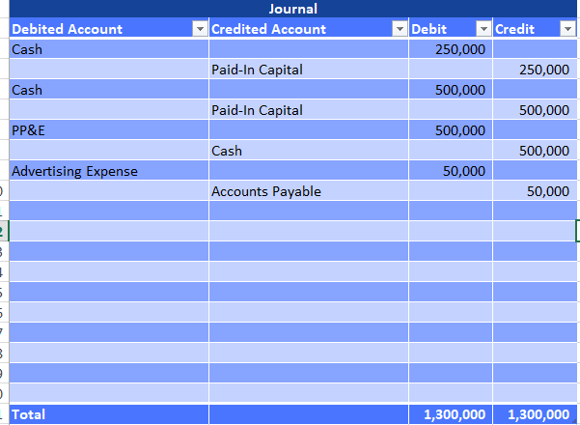Image resolution: width=580 pixels, height=425 pixels.
Task: Select the Credit header cell
Action: click(x=535, y=29)
